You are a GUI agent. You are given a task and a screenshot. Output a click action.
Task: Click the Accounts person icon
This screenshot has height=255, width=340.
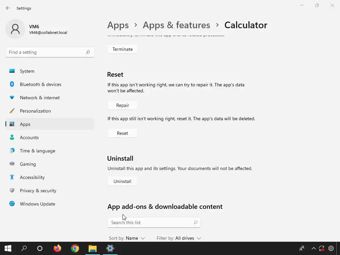point(12,137)
